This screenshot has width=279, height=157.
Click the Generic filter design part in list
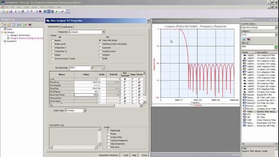pyautogui.click(x=259, y=112)
